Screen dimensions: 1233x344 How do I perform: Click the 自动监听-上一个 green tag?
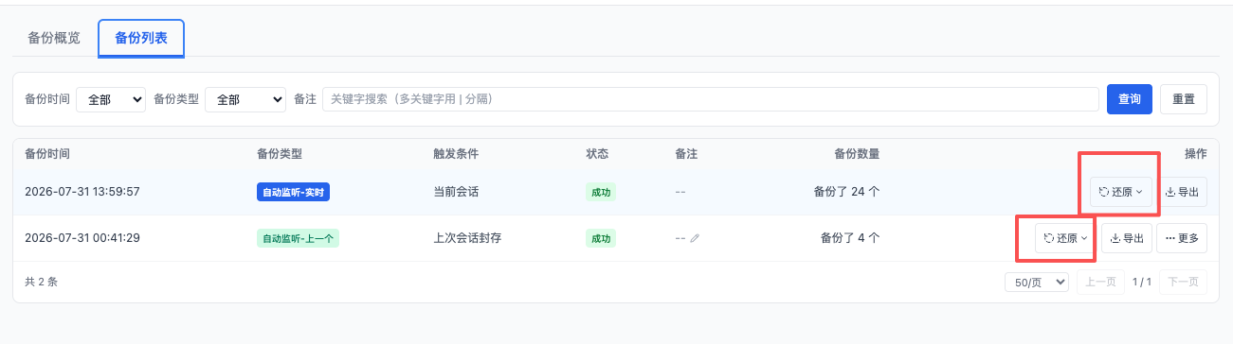(298, 238)
